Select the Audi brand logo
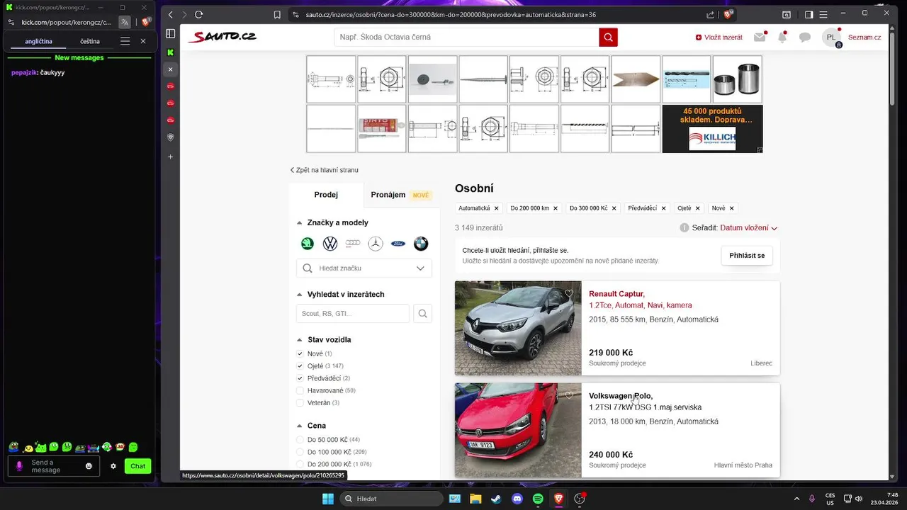Viewport: 907px width, 510px height. coord(353,244)
